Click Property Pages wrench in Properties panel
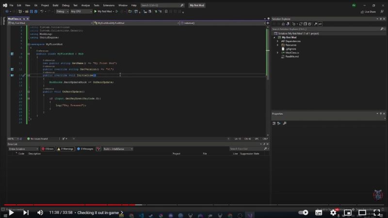 (285, 123)
